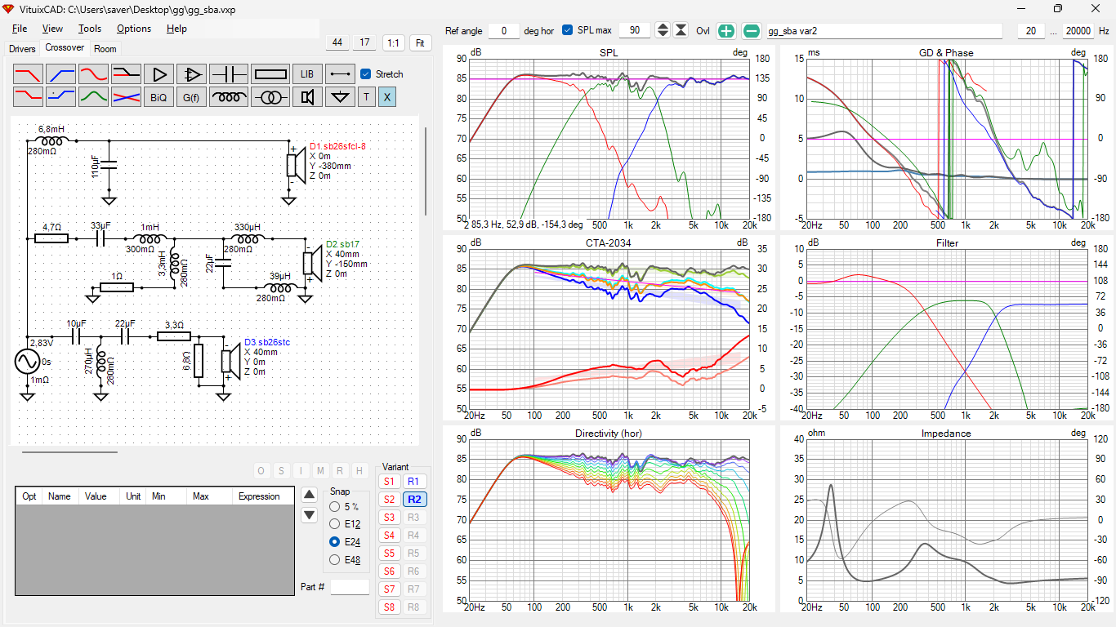This screenshot has width=1116, height=627.
Task: Decrease SPL max with the down stepper arrow
Action: point(663,34)
